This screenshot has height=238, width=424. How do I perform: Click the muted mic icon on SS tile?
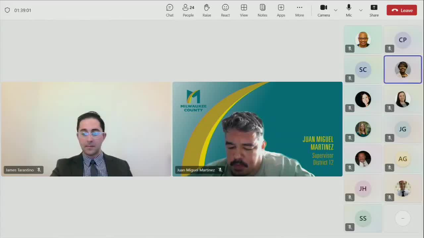point(350,227)
